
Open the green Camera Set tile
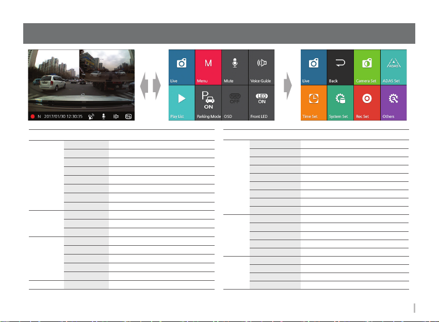(x=367, y=67)
